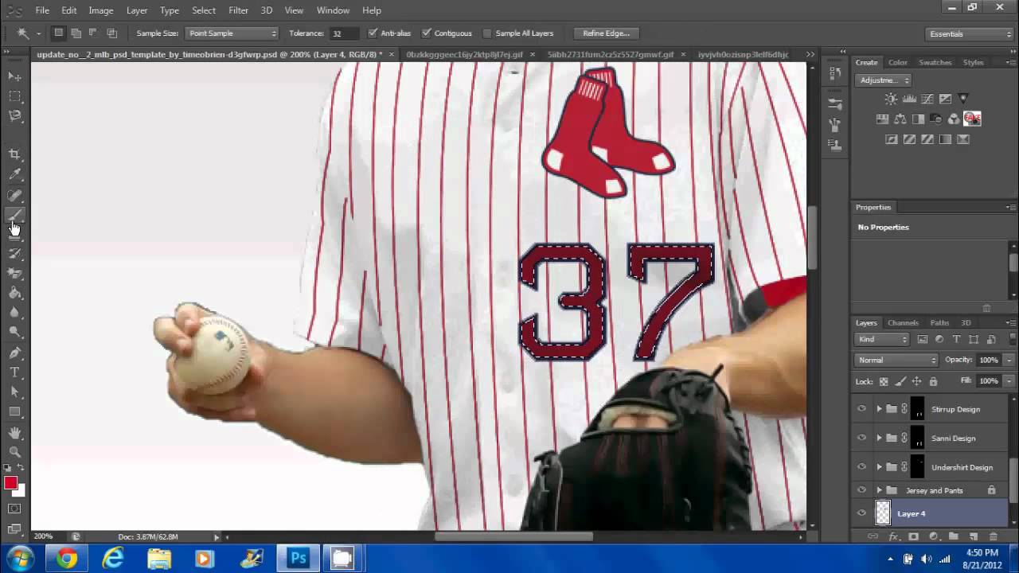1019x573 pixels.
Task: Click the fx layer style icon
Action: click(x=893, y=537)
